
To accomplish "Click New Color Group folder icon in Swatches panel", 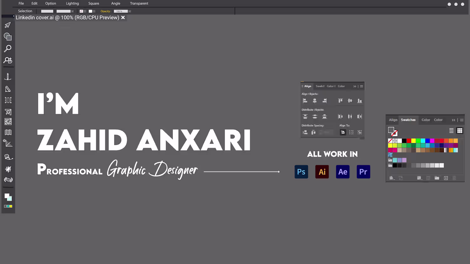I will [x=437, y=178].
